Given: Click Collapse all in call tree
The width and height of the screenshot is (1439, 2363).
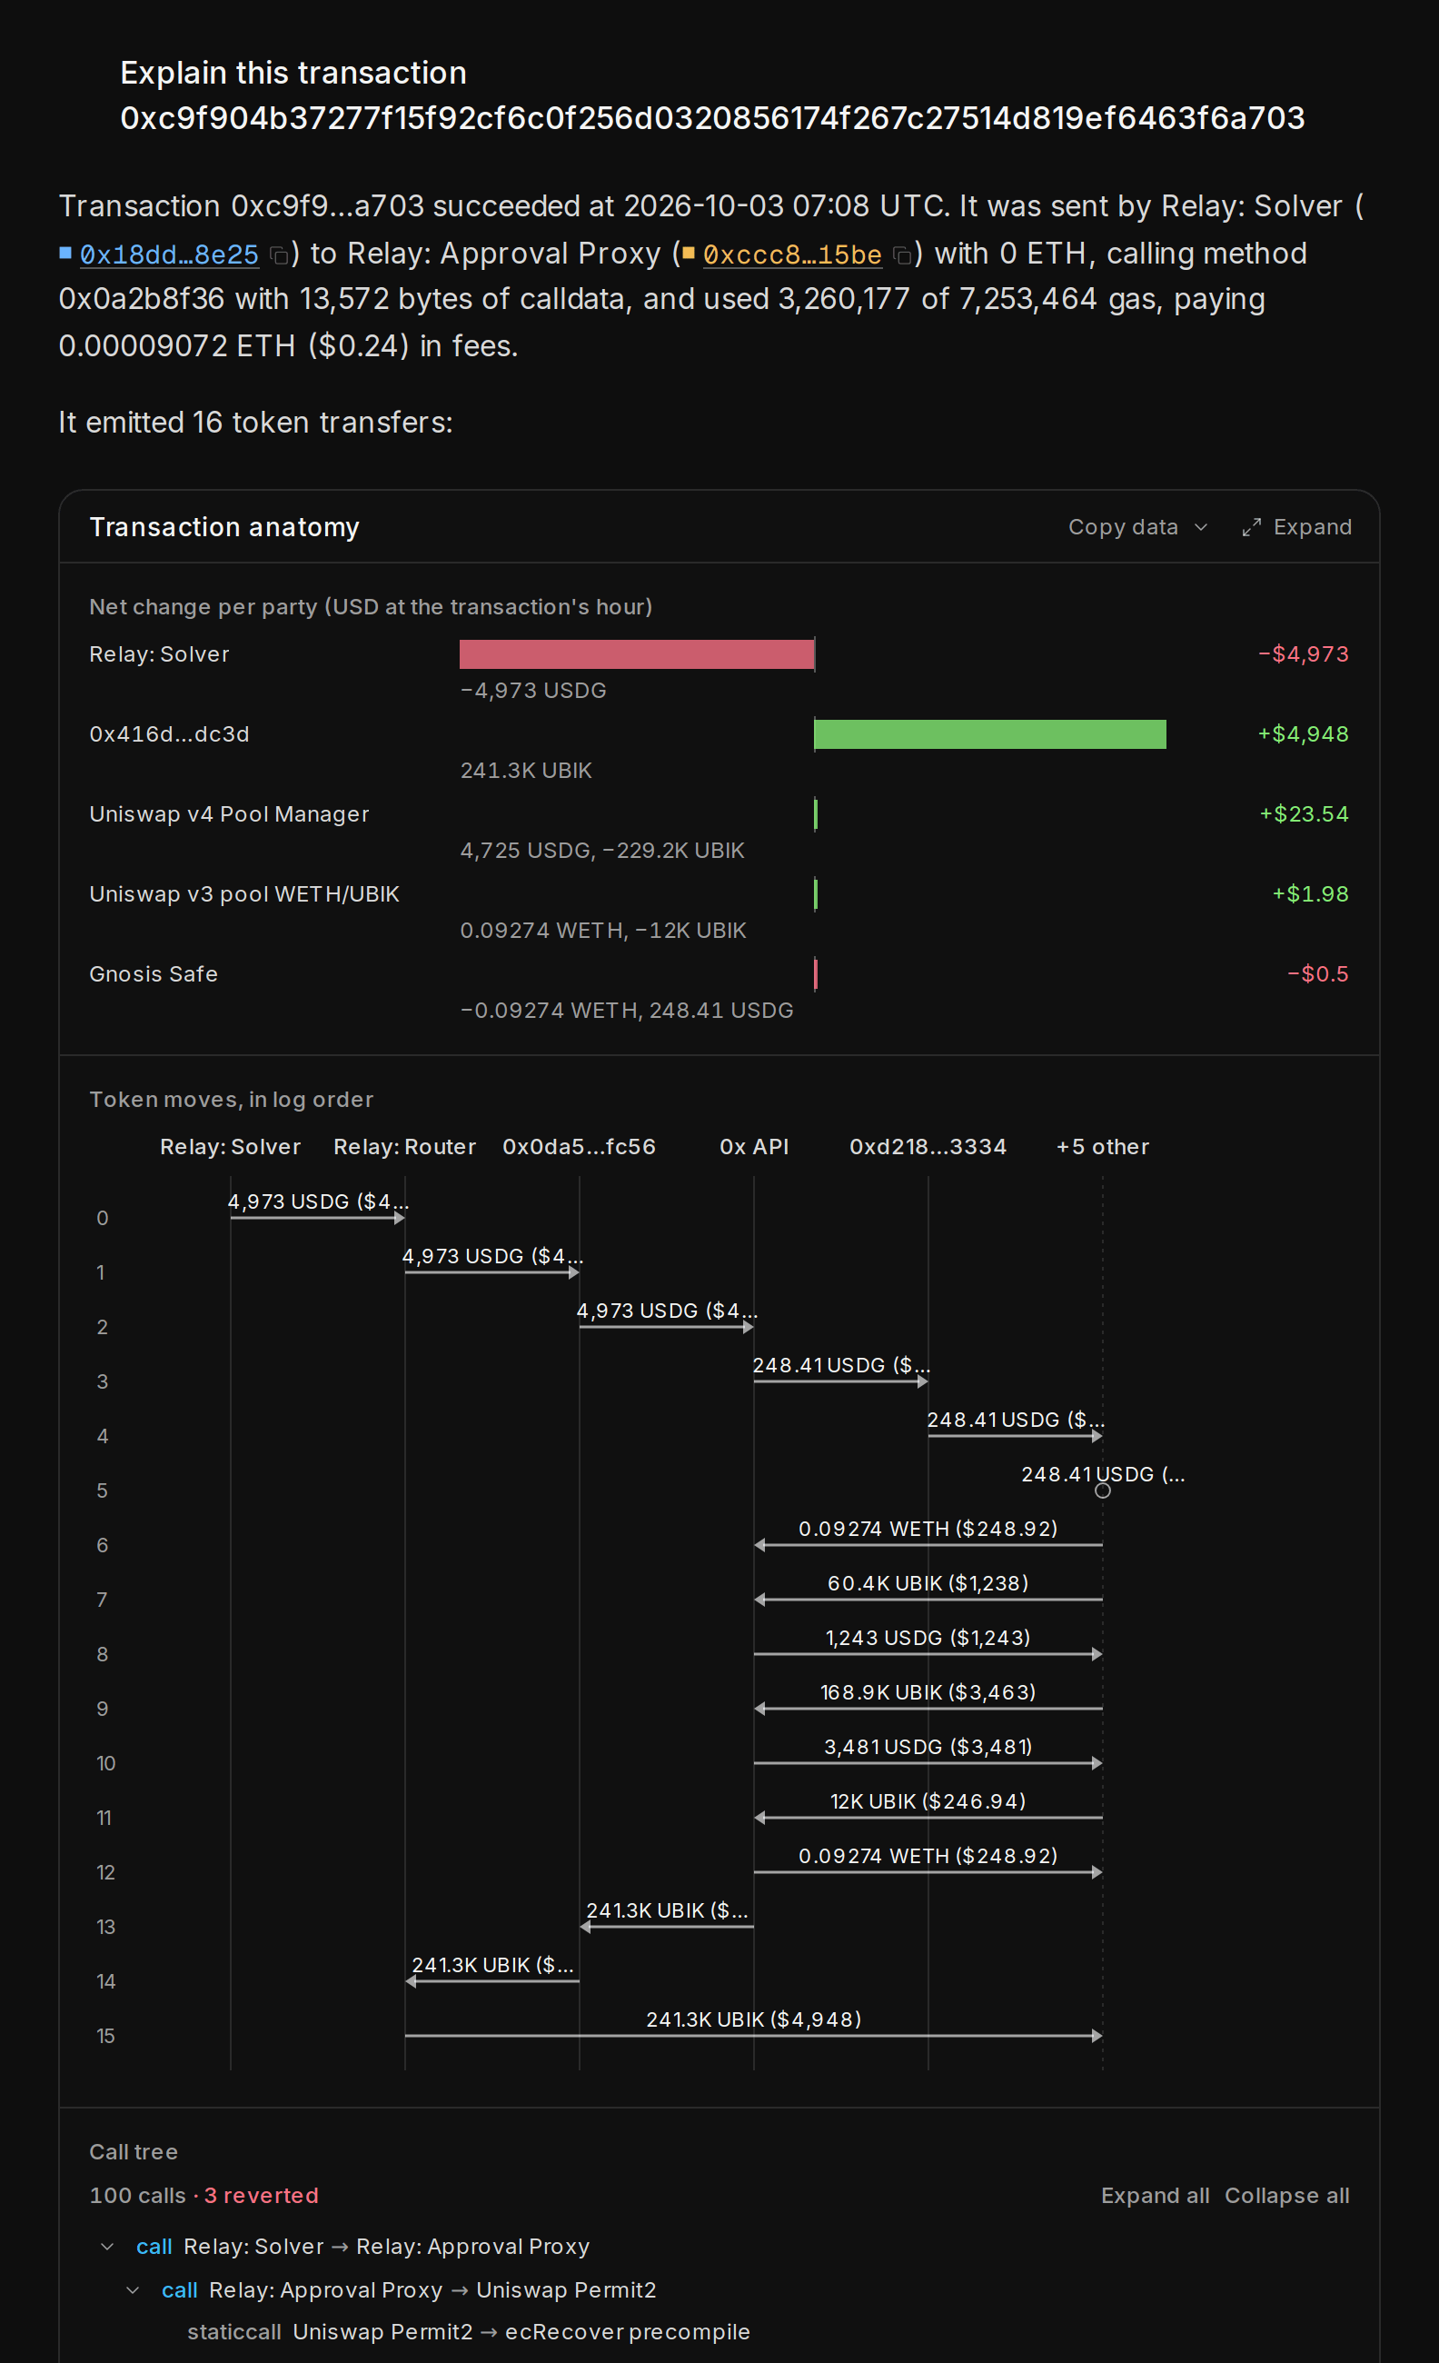Looking at the screenshot, I should click(x=1286, y=2196).
